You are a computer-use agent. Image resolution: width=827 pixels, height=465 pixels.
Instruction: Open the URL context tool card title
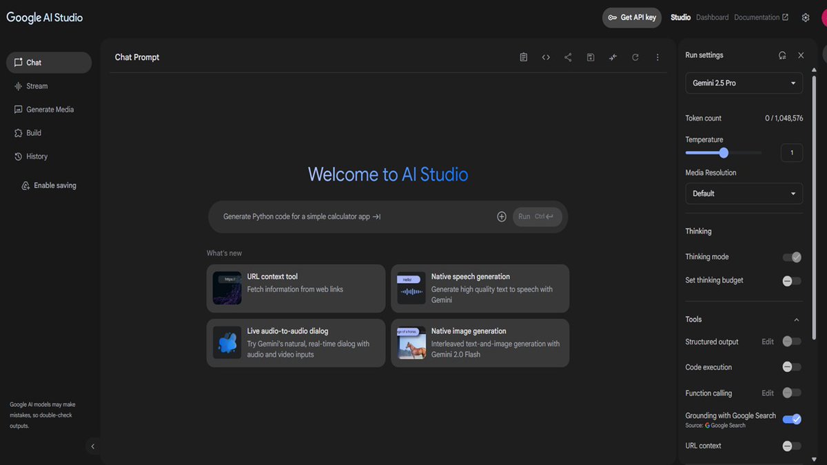coord(272,276)
